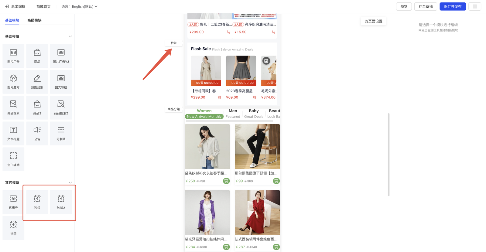486x252 pixels.
Task: Insert the 分割线 divider module
Action: point(61,133)
